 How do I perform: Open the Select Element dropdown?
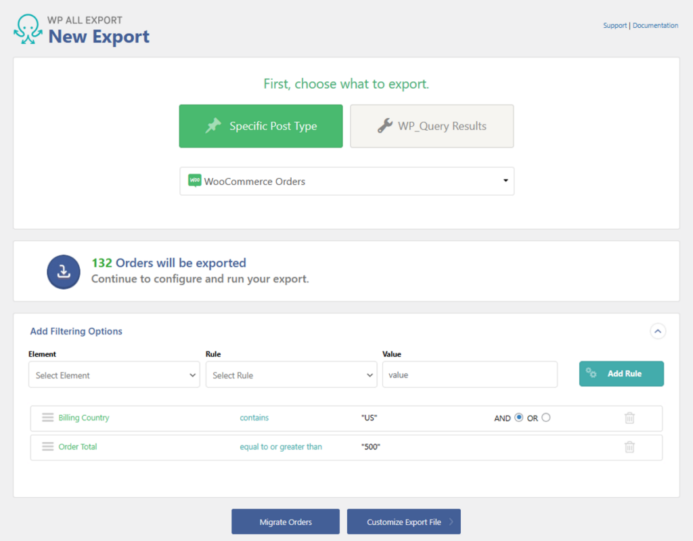[x=114, y=374]
